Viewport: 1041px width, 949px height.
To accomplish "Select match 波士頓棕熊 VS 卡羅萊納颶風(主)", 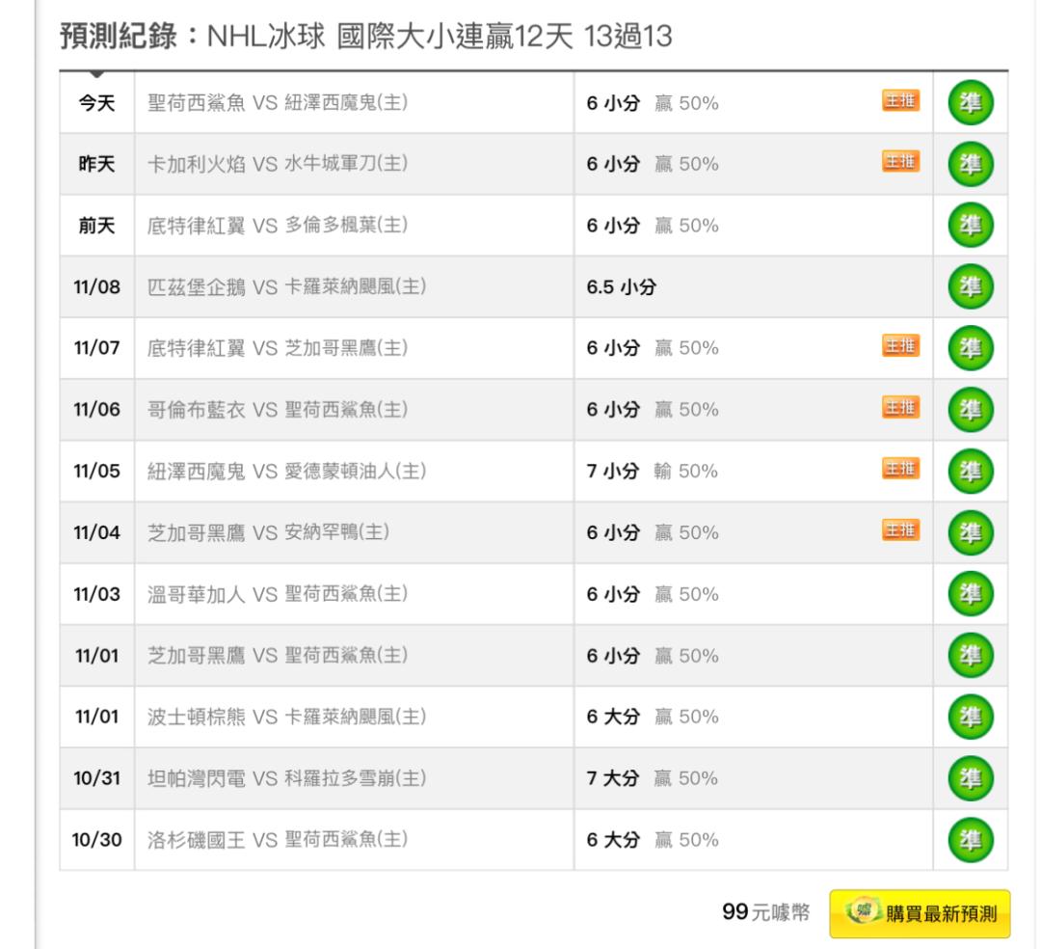I will (286, 717).
